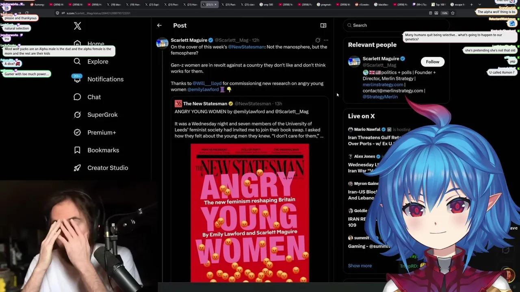520x292 pixels.
Task: Switch to the 'blackface' browser tab
Action: tap(381, 4)
